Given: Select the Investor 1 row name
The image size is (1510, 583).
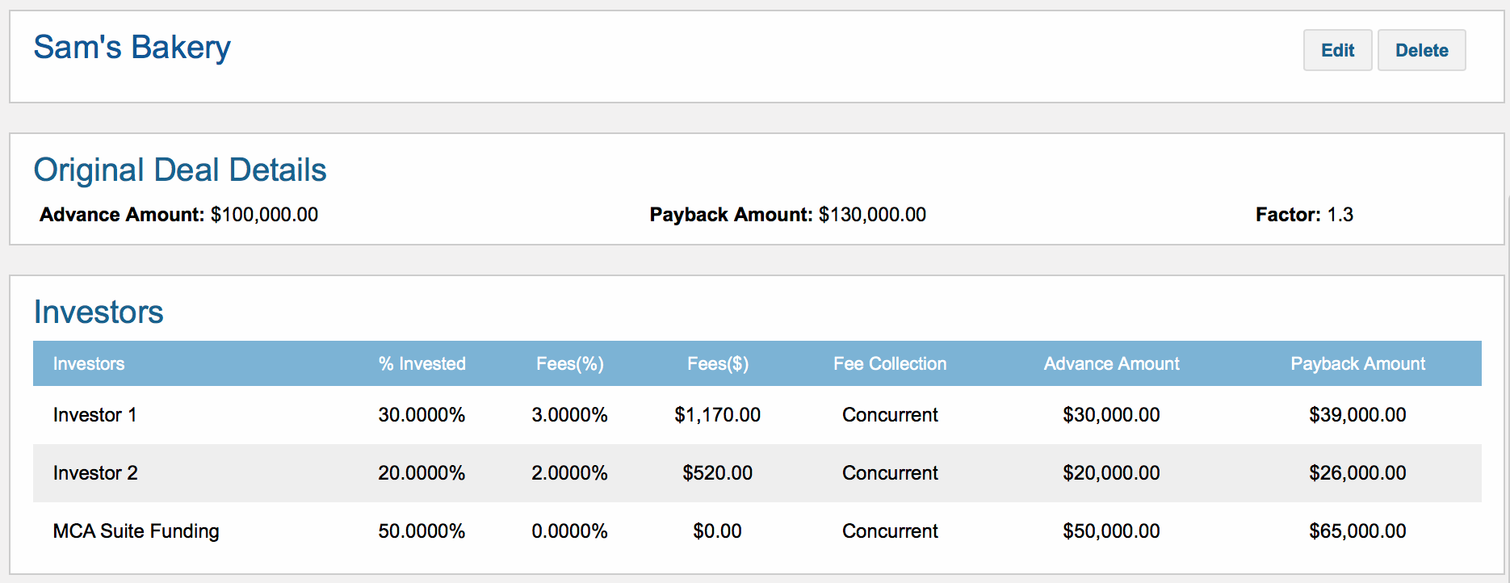Looking at the screenshot, I should [94, 415].
